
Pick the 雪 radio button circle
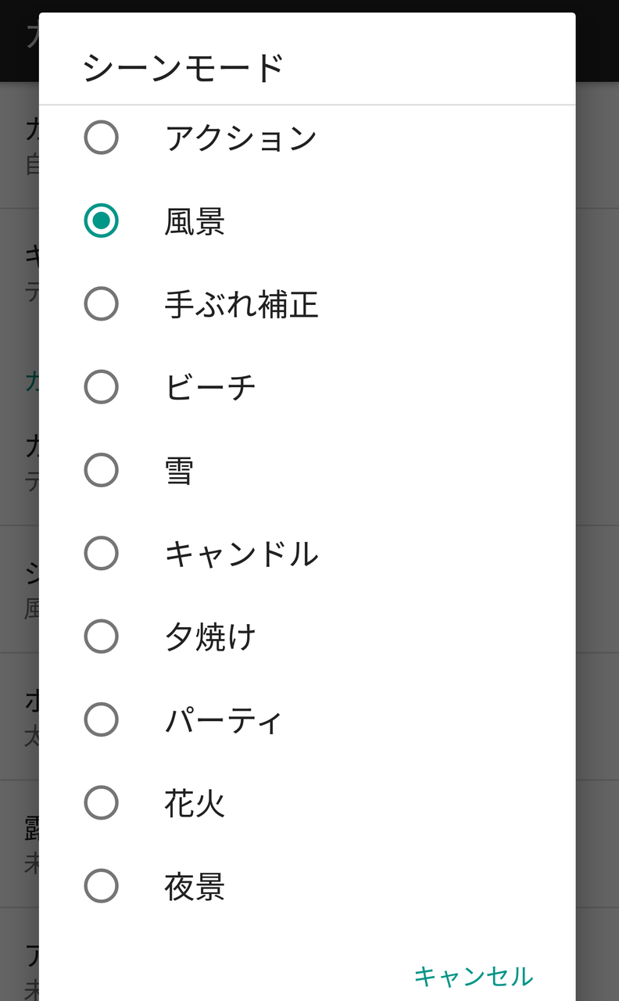coord(101,470)
